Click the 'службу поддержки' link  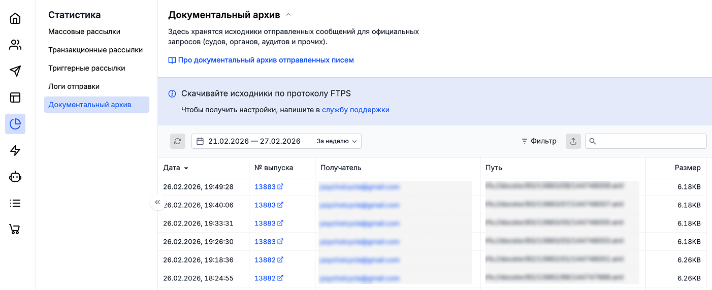[x=355, y=110]
